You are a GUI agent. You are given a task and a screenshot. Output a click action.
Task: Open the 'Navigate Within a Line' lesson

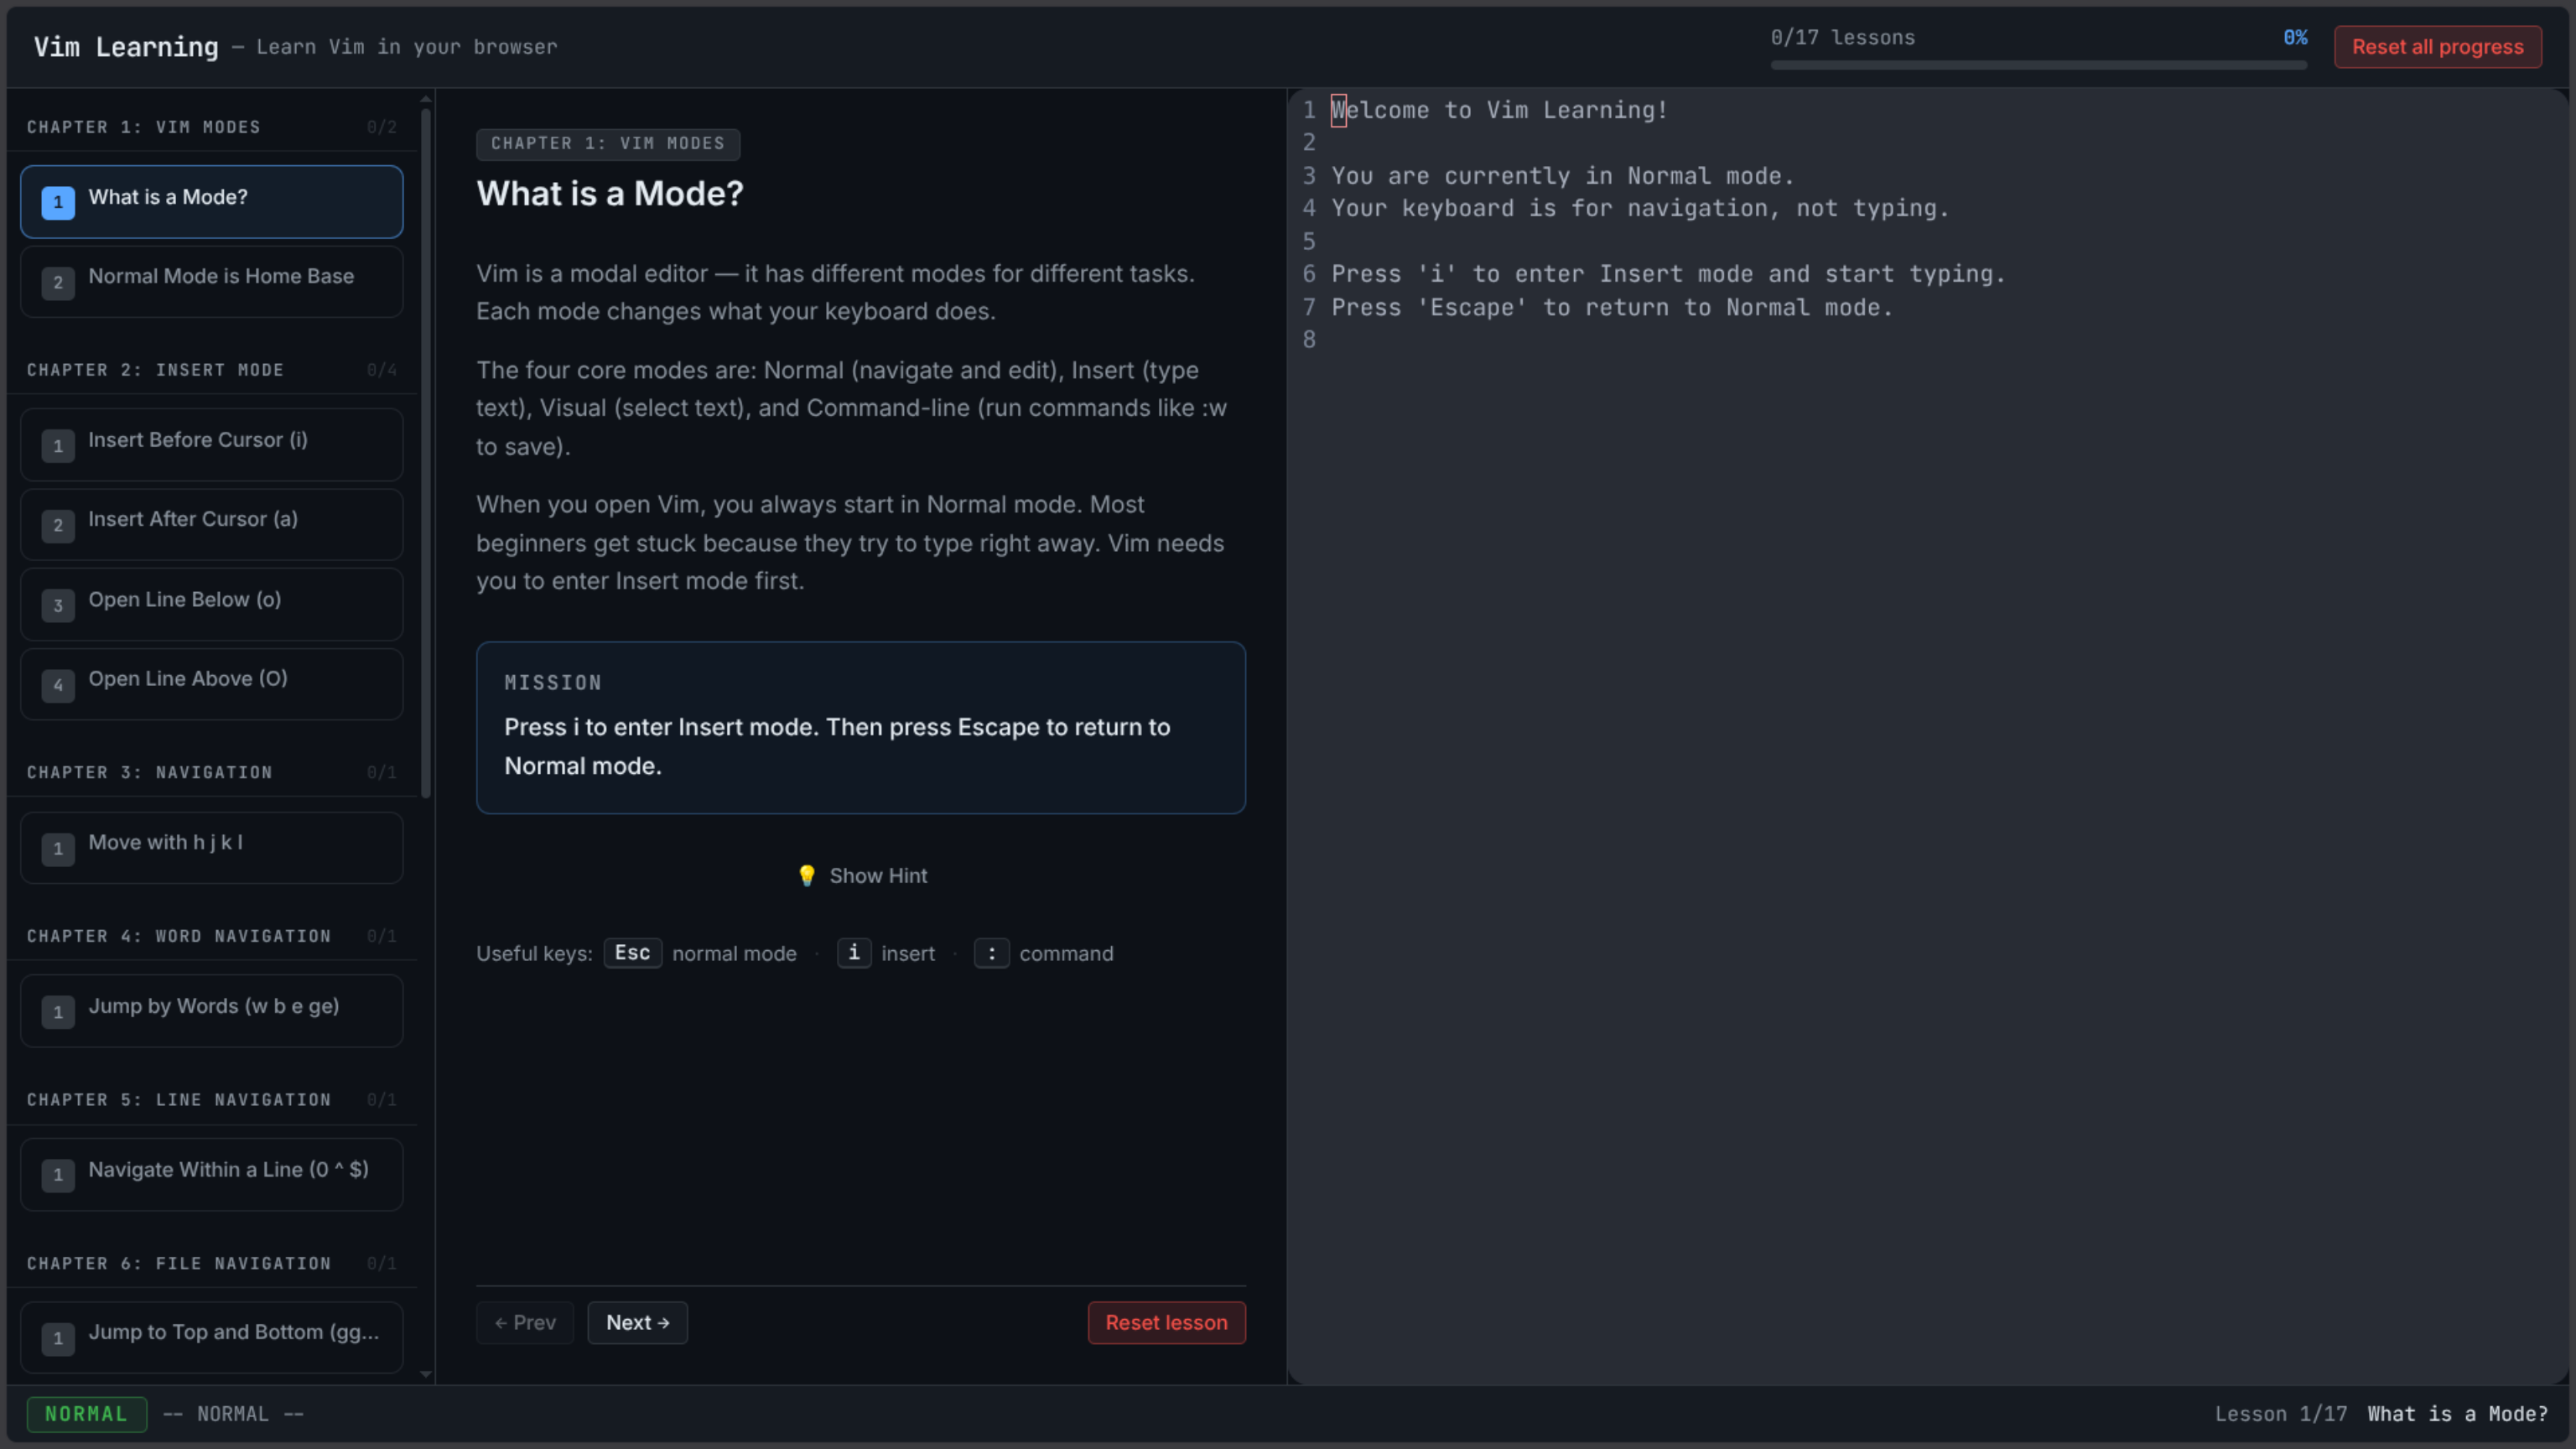(x=211, y=1174)
